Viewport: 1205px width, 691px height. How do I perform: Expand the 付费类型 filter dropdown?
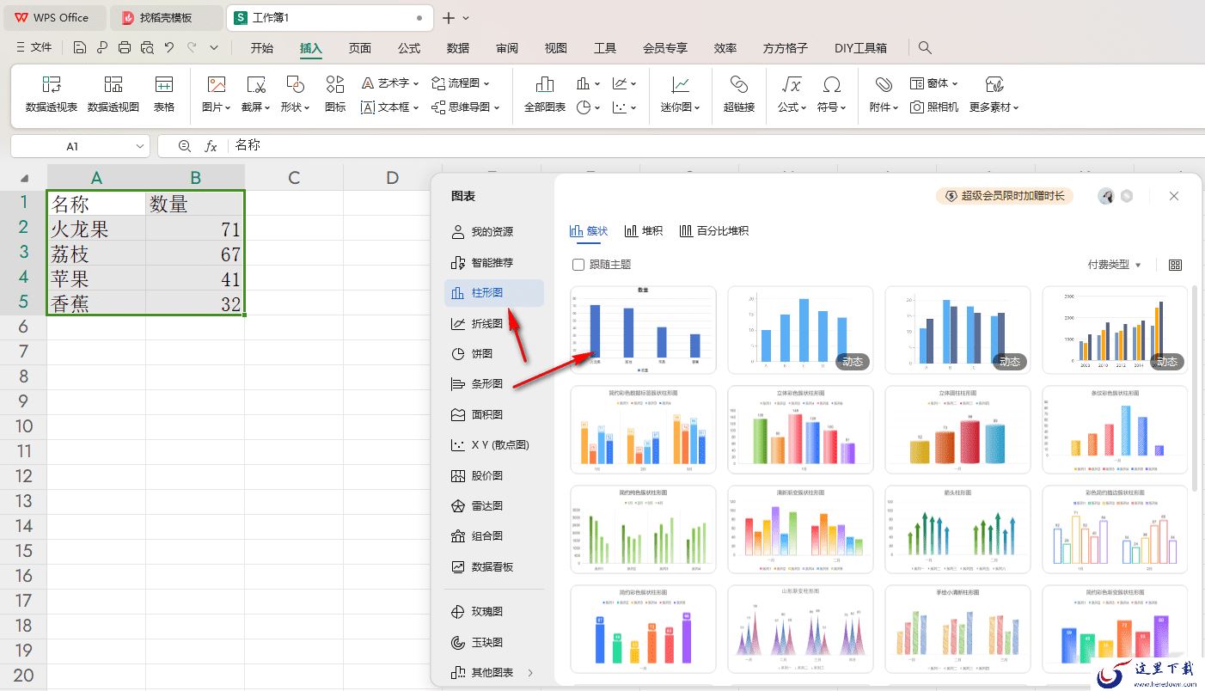(x=1115, y=265)
